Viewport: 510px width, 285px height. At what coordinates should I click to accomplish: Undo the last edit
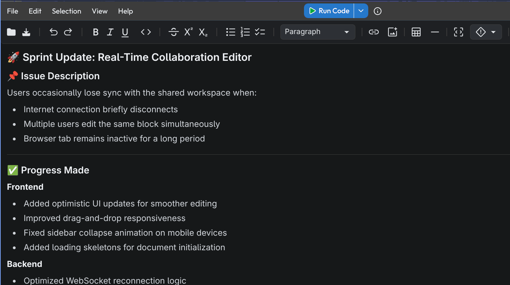click(x=54, y=32)
